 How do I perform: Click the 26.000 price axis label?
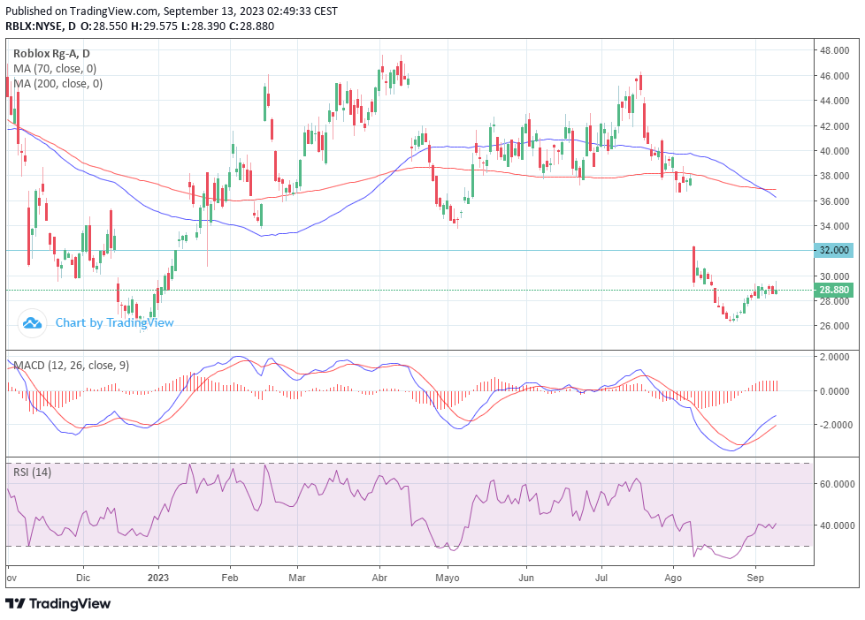tap(834, 326)
